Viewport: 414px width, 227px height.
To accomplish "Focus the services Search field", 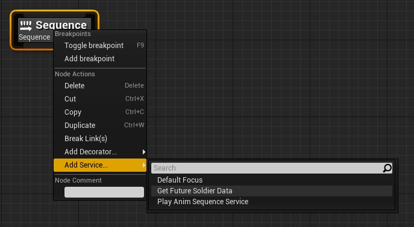I will (x=272, y=168).
